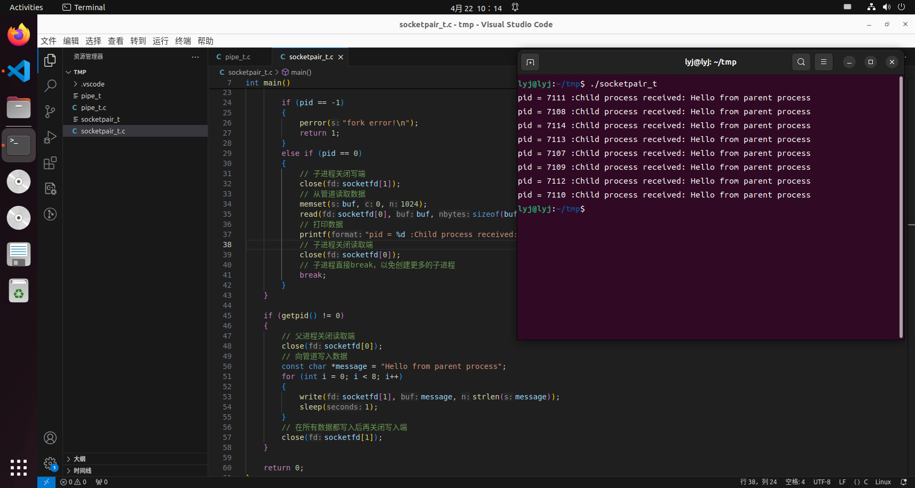This screenshot has height=488, width=915.
Task: Close the socketpair_t.c editor tab
Action: (341, 57)
